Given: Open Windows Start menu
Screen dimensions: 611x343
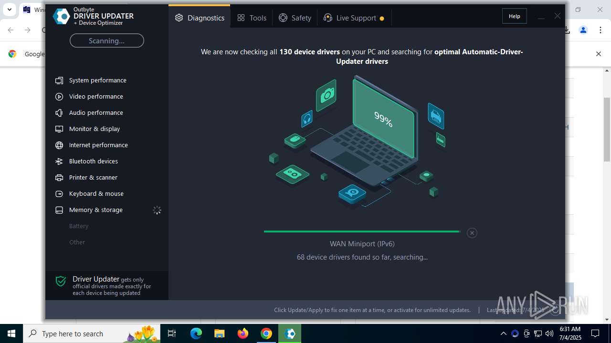Looking at the screenshot, I should coord(11,333).
